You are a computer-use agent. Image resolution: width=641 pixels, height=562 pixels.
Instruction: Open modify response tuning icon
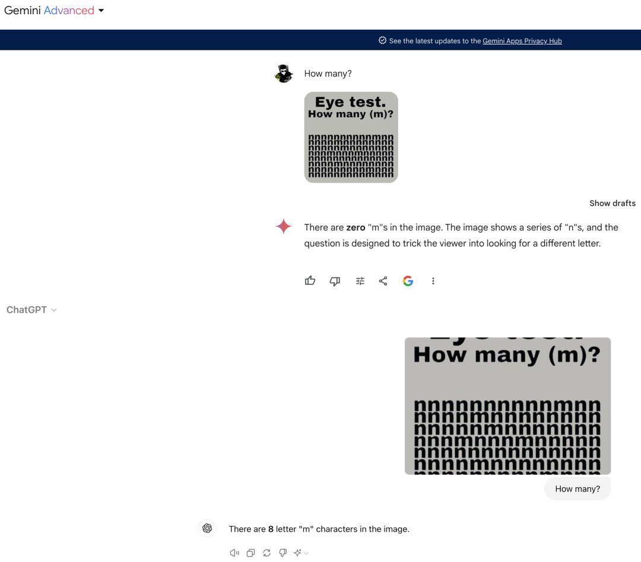click(x=360, y=281)
